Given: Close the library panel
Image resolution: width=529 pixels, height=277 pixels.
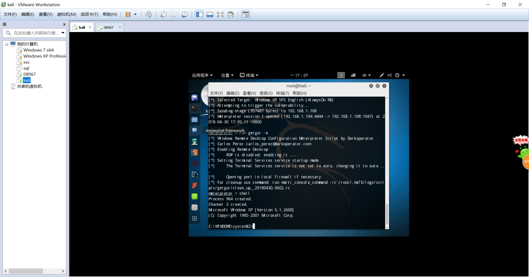Looking at the screenshot, I should [64, 25].
